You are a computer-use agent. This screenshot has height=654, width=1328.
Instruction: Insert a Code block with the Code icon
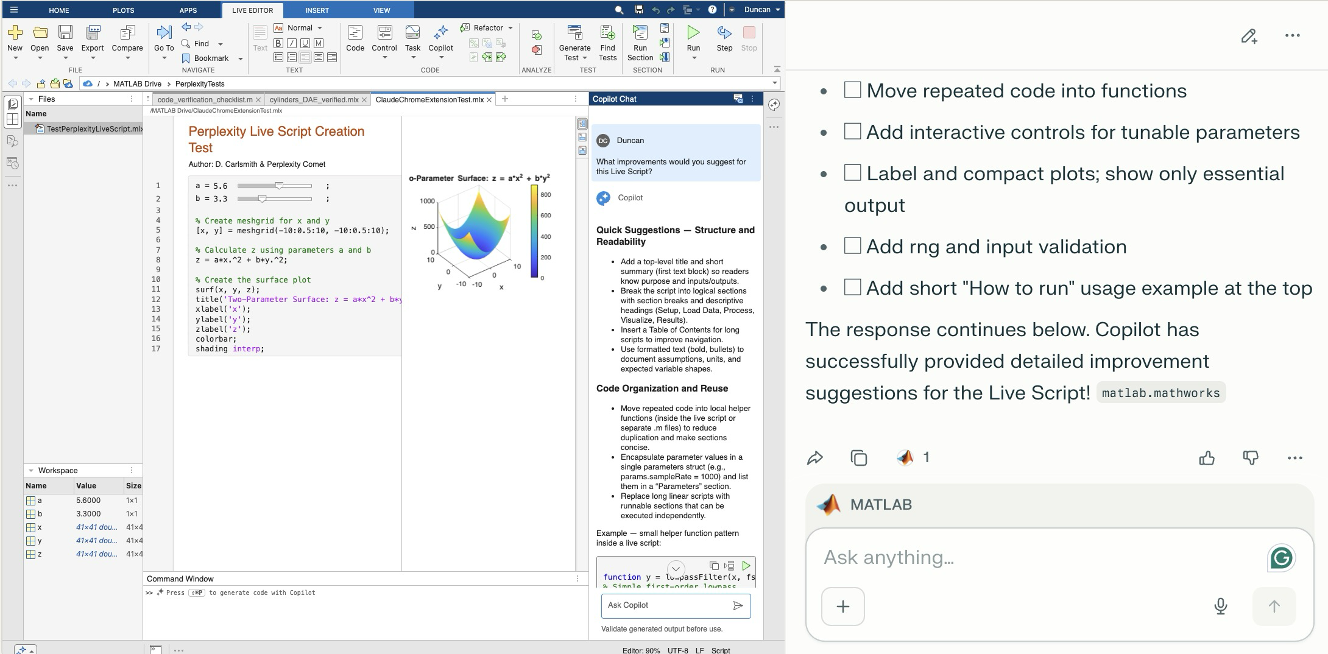click(355, 32)
